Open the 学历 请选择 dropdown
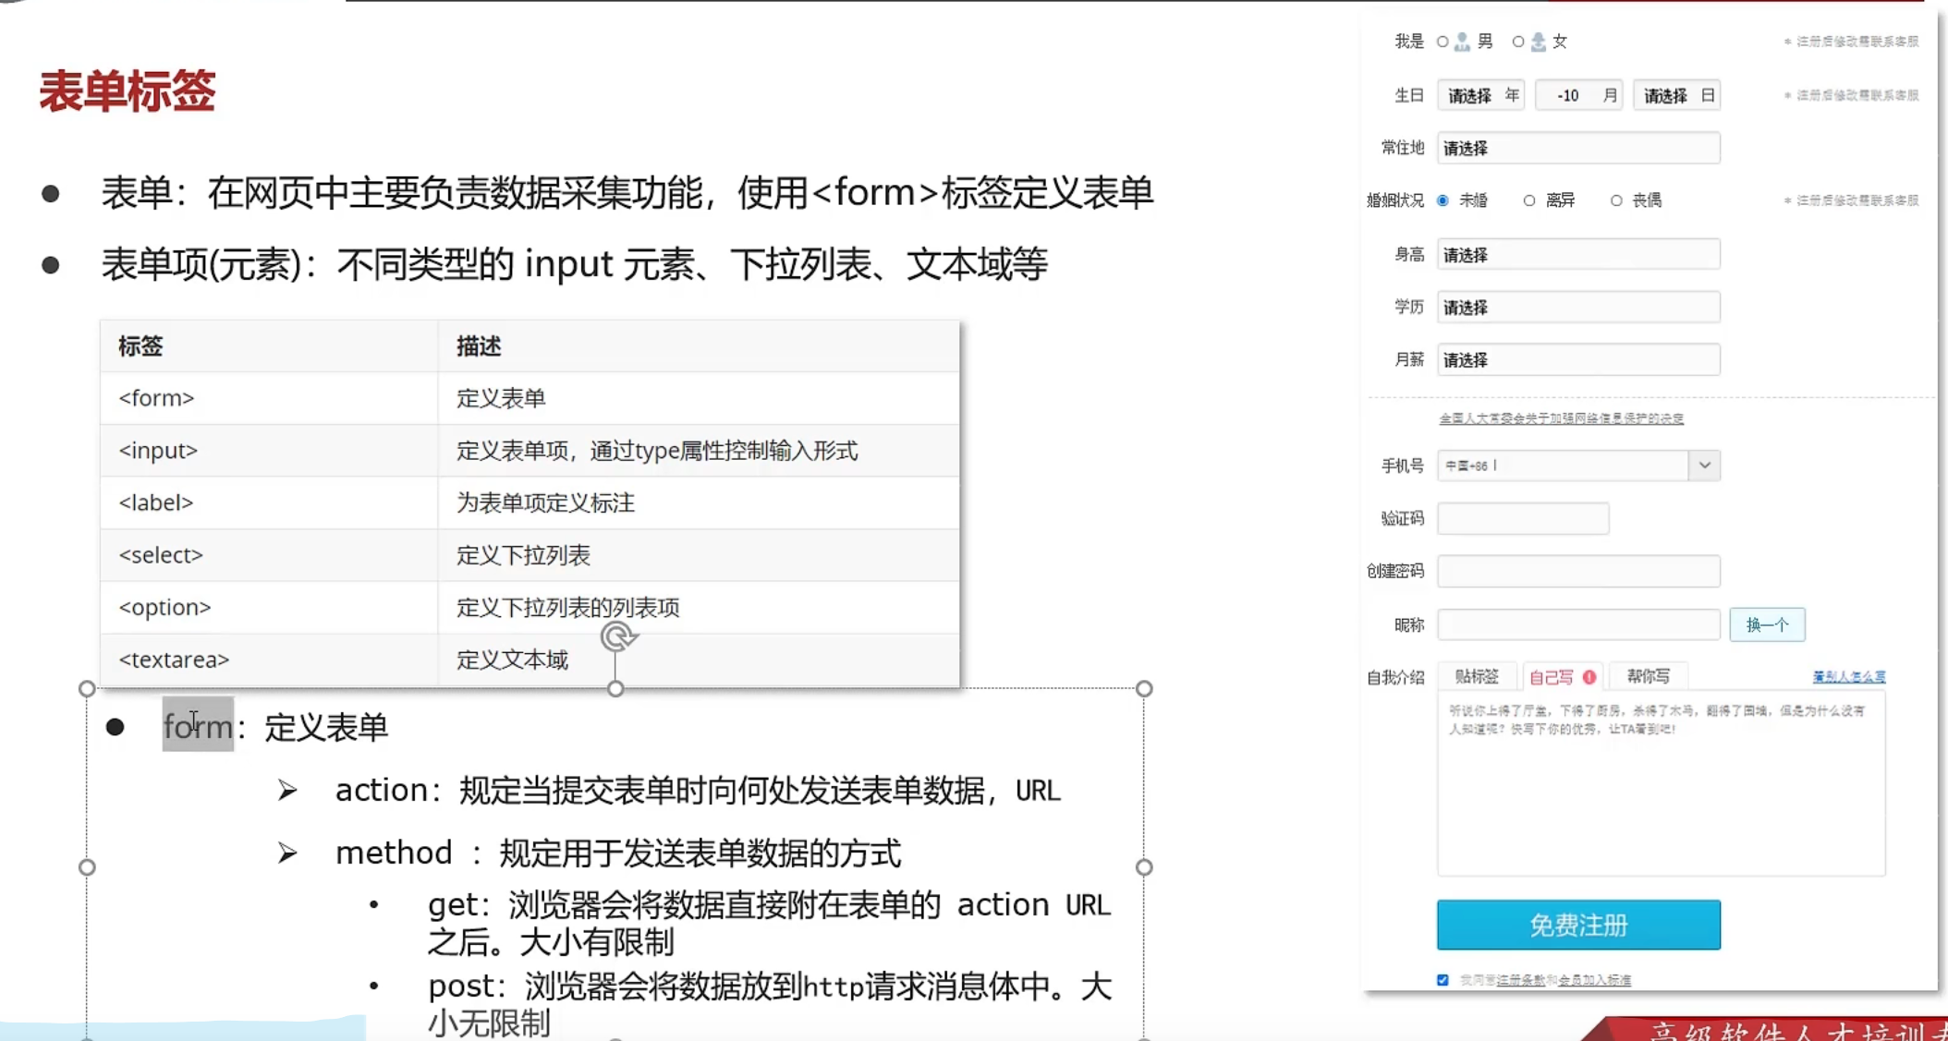Screen dimensions: 1948x1041 1577,308
